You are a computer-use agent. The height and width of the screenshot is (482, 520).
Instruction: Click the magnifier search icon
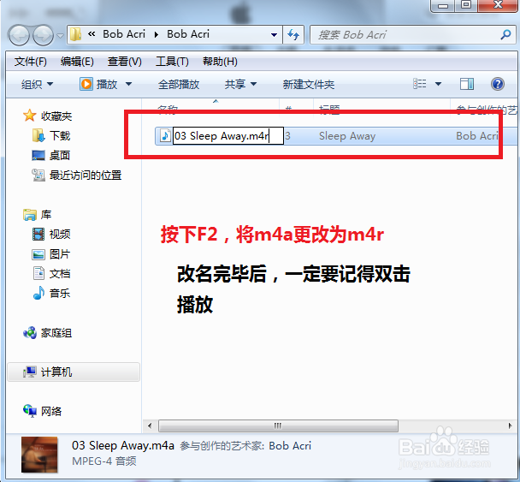[505, 34]
